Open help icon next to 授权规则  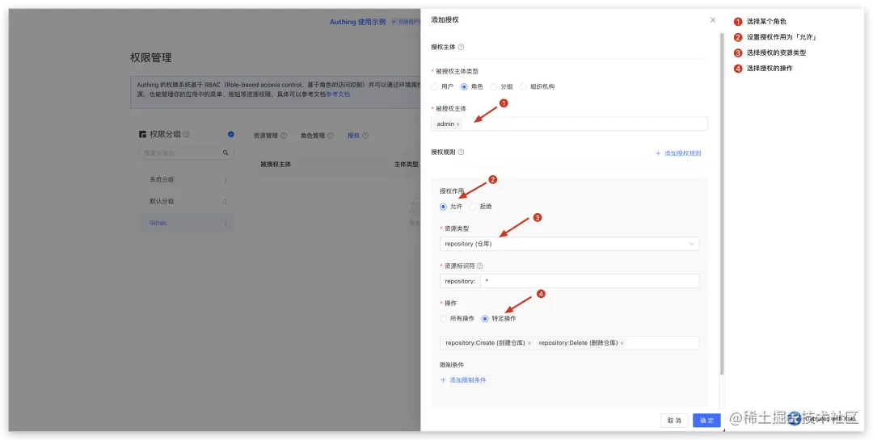pos(461,152)
